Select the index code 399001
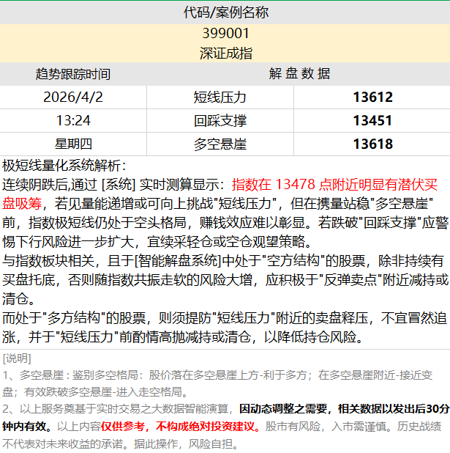450x453 pixels. pyautogui.click(x=225, y=33)
